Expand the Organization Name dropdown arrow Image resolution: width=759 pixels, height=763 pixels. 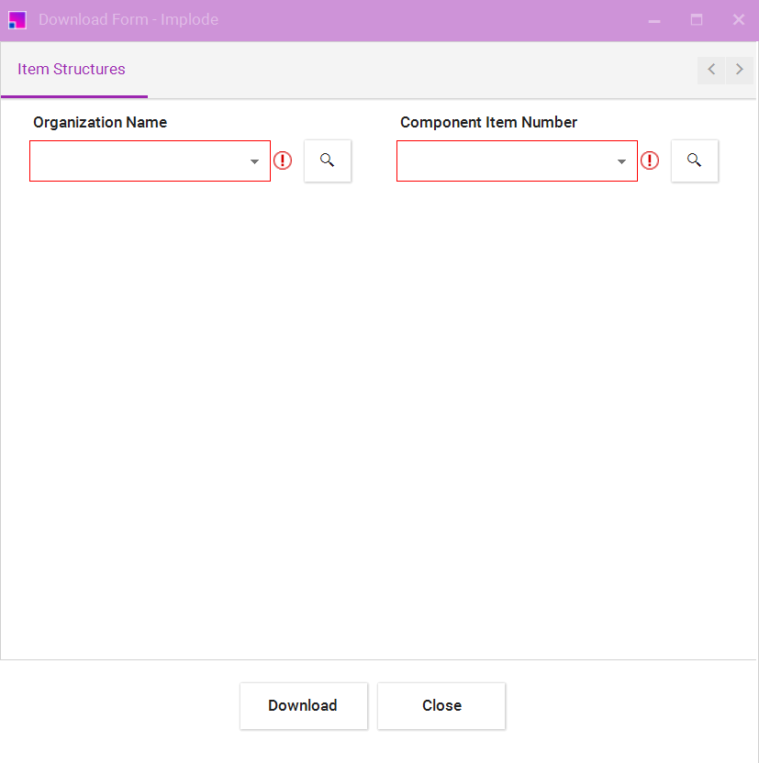click(x=254, y=161)
